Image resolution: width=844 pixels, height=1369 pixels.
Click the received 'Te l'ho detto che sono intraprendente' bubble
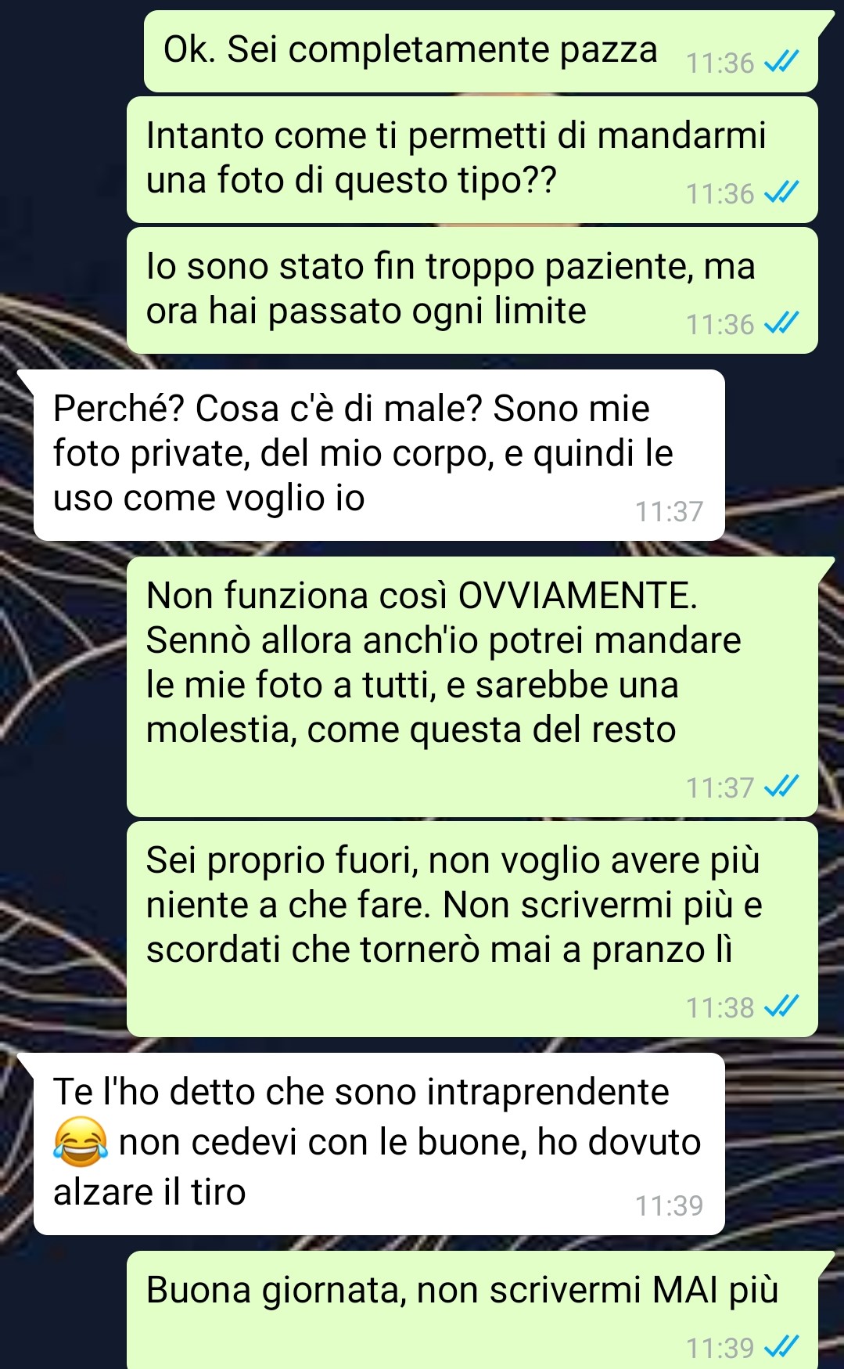click(x=379, y=1144)
